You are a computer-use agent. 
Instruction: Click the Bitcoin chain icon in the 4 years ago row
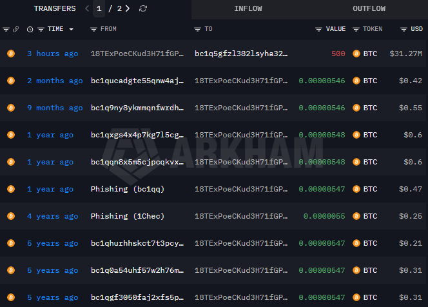point(11,216)
